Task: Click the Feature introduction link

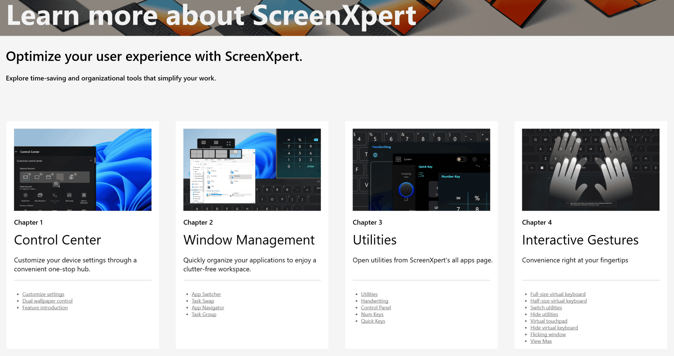Action: point(45,308)
